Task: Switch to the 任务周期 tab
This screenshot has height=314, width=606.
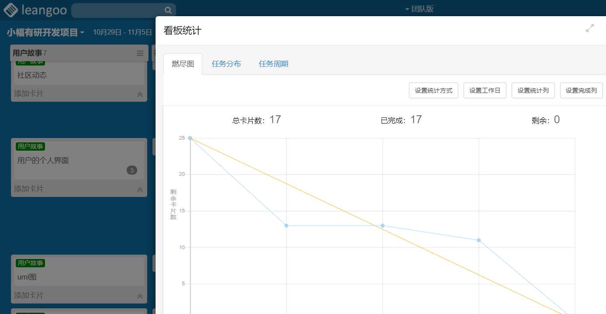Action: (x=273, y=63)
